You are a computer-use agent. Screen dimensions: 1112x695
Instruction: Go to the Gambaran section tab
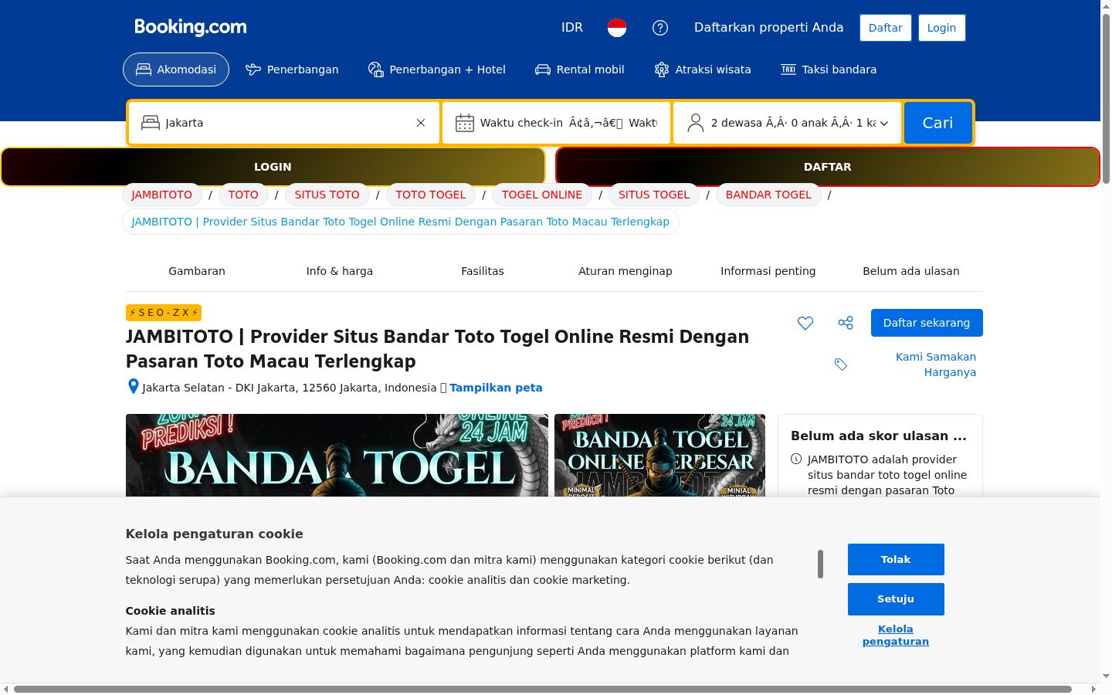[197, 271]
